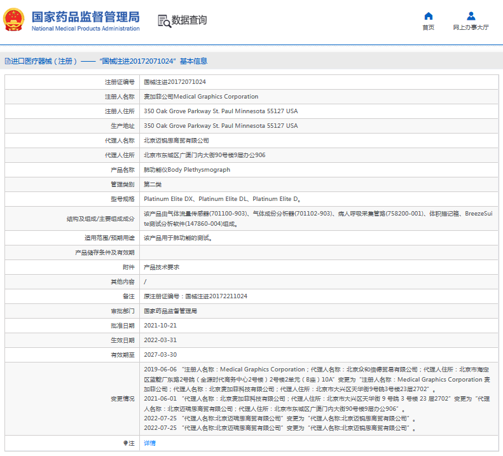
Task: Click 代理人住所 row label
Action: coord(120,155)
